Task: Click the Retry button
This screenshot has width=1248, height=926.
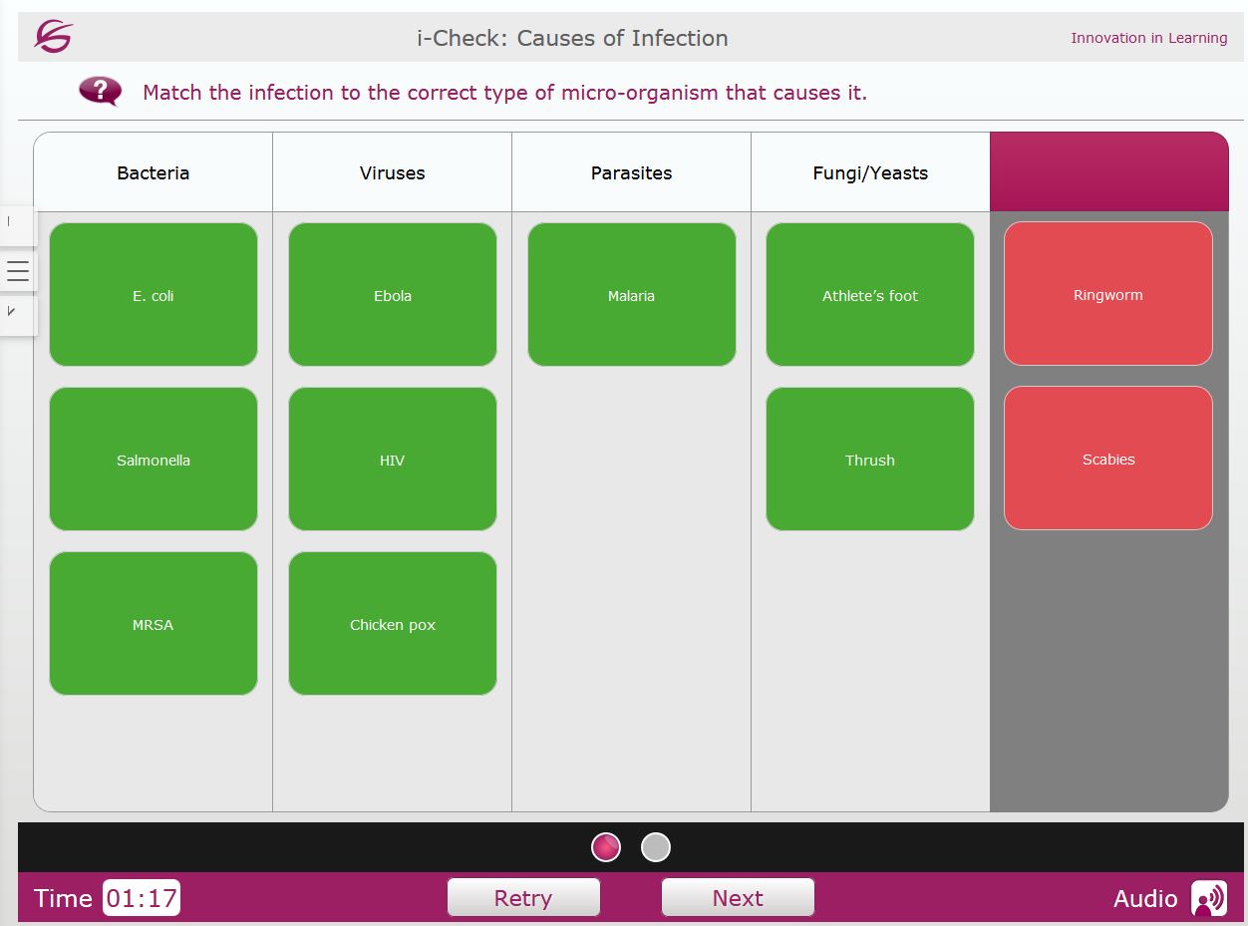Action: click(523, 898)
